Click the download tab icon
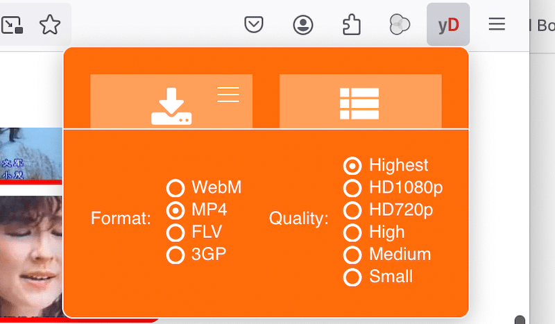 (171, 107)
